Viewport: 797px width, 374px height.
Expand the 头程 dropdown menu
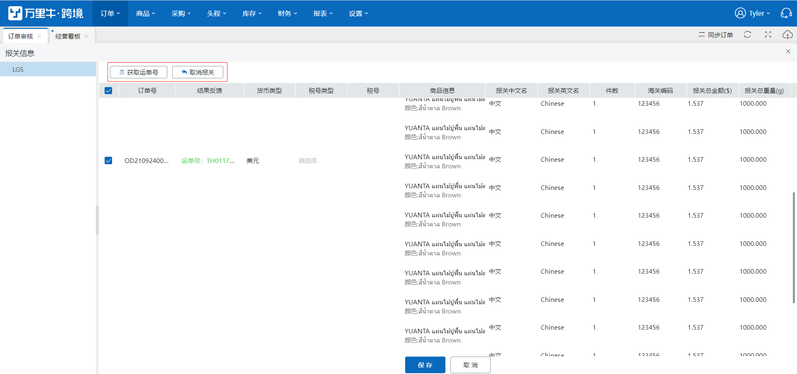[216, 13]
